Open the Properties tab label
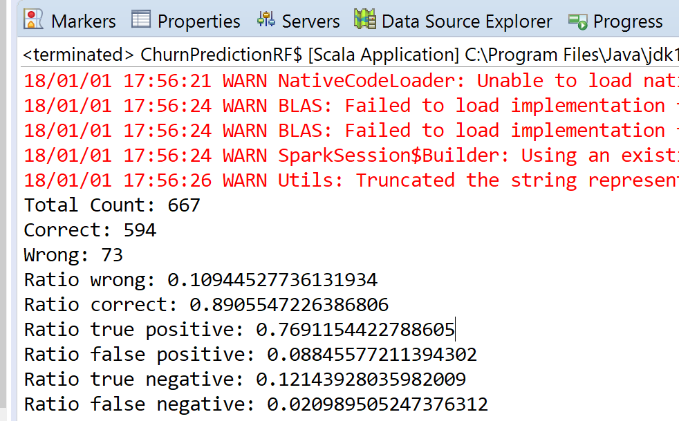 (x=198, y=21)
